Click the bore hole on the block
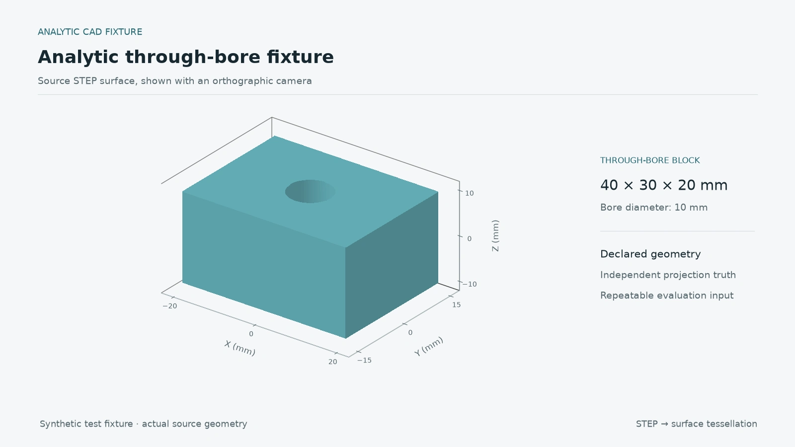The width and height of the screenshot is (795, 447). 310,191
